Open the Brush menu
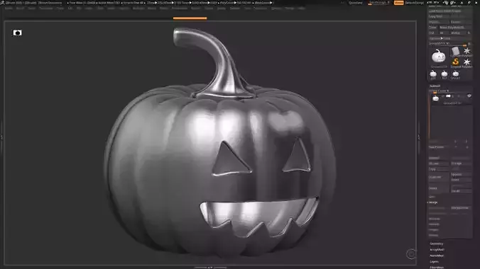Image resolution: width=480 pixels, height=269 pixels. pos(20,8)
